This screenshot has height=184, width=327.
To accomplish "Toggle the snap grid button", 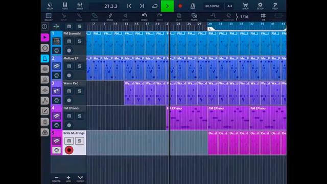I will tap(263, 17).
